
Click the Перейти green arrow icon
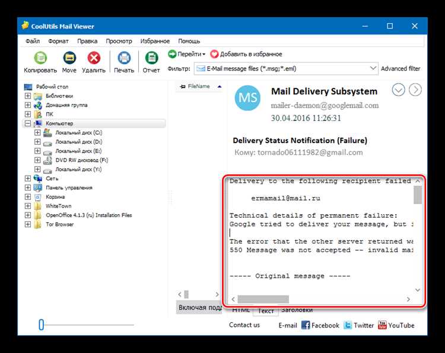[x=172, y=53]
